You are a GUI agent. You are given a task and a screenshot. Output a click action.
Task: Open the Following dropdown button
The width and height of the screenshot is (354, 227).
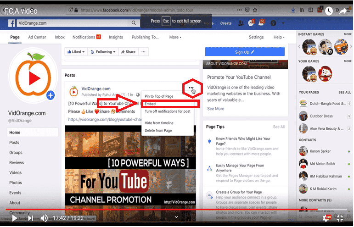(103, 52)
